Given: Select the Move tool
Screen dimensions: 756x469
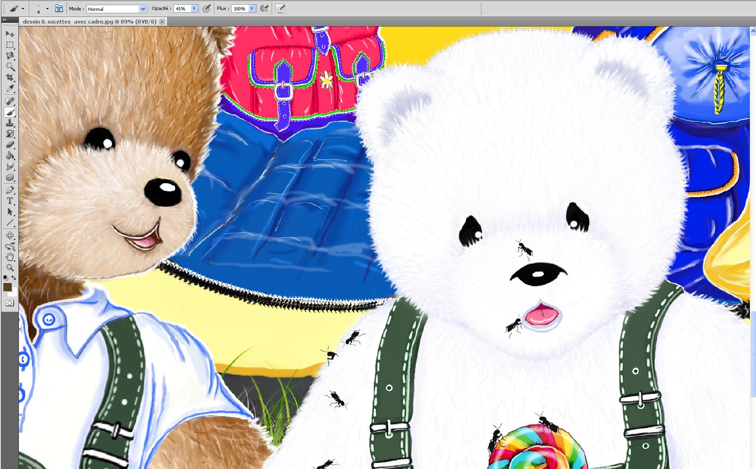Looking at the screenshot, I should click(x=10, y=34).
